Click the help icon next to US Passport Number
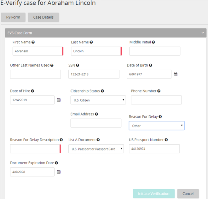 166,140
